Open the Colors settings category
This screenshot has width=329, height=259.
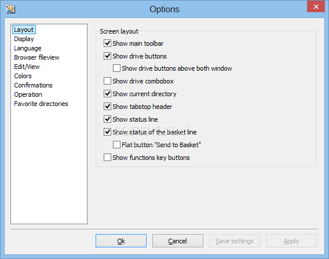tap(23, 76)
